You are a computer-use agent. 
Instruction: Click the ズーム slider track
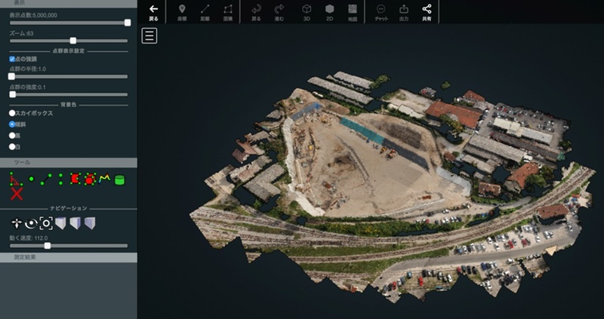click(x=68, y=41)
